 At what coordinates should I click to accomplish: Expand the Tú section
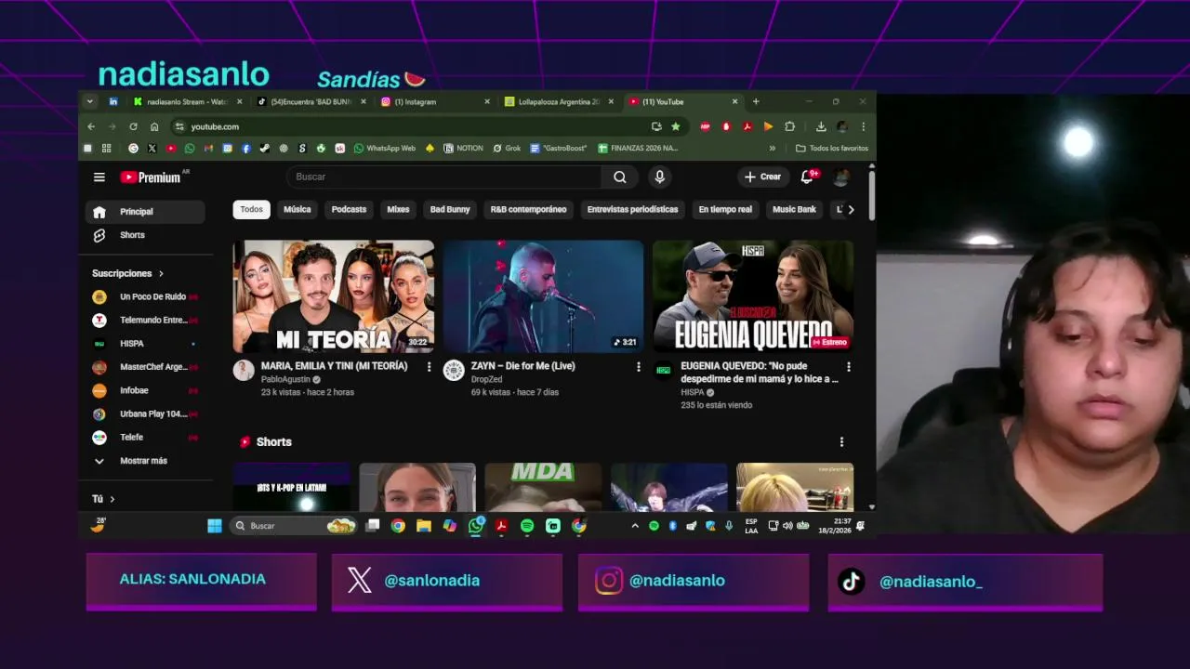(x=103, y=499)
